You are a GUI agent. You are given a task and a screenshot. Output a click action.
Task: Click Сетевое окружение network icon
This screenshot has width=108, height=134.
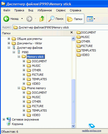9,119
